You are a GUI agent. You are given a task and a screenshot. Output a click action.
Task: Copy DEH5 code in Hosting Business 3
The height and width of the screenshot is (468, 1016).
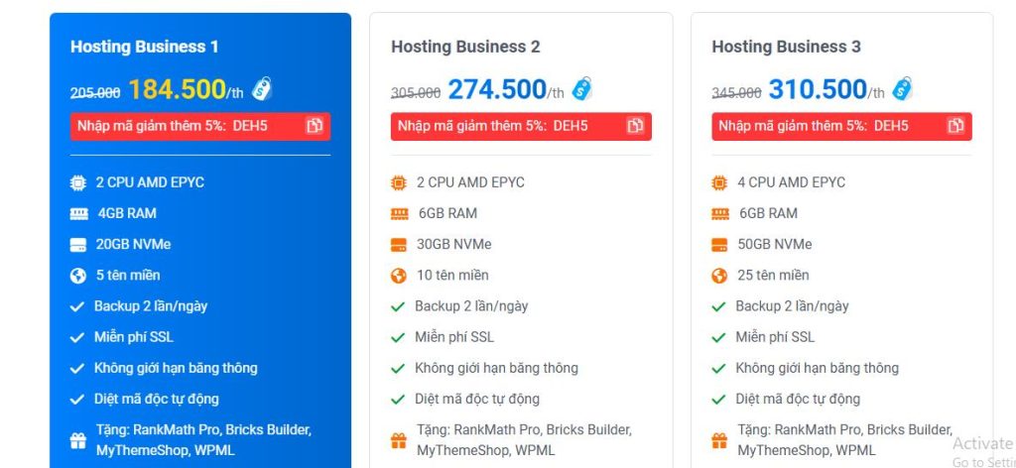(x=955, y=126)
